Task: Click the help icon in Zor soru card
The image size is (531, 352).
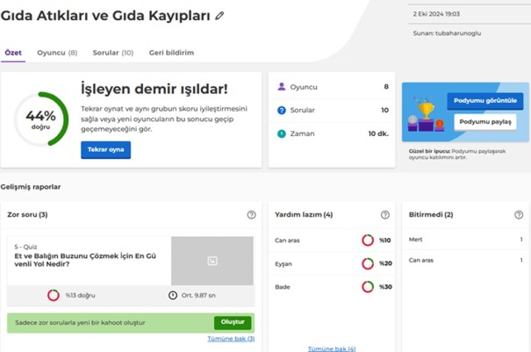Action: [251, 215]
